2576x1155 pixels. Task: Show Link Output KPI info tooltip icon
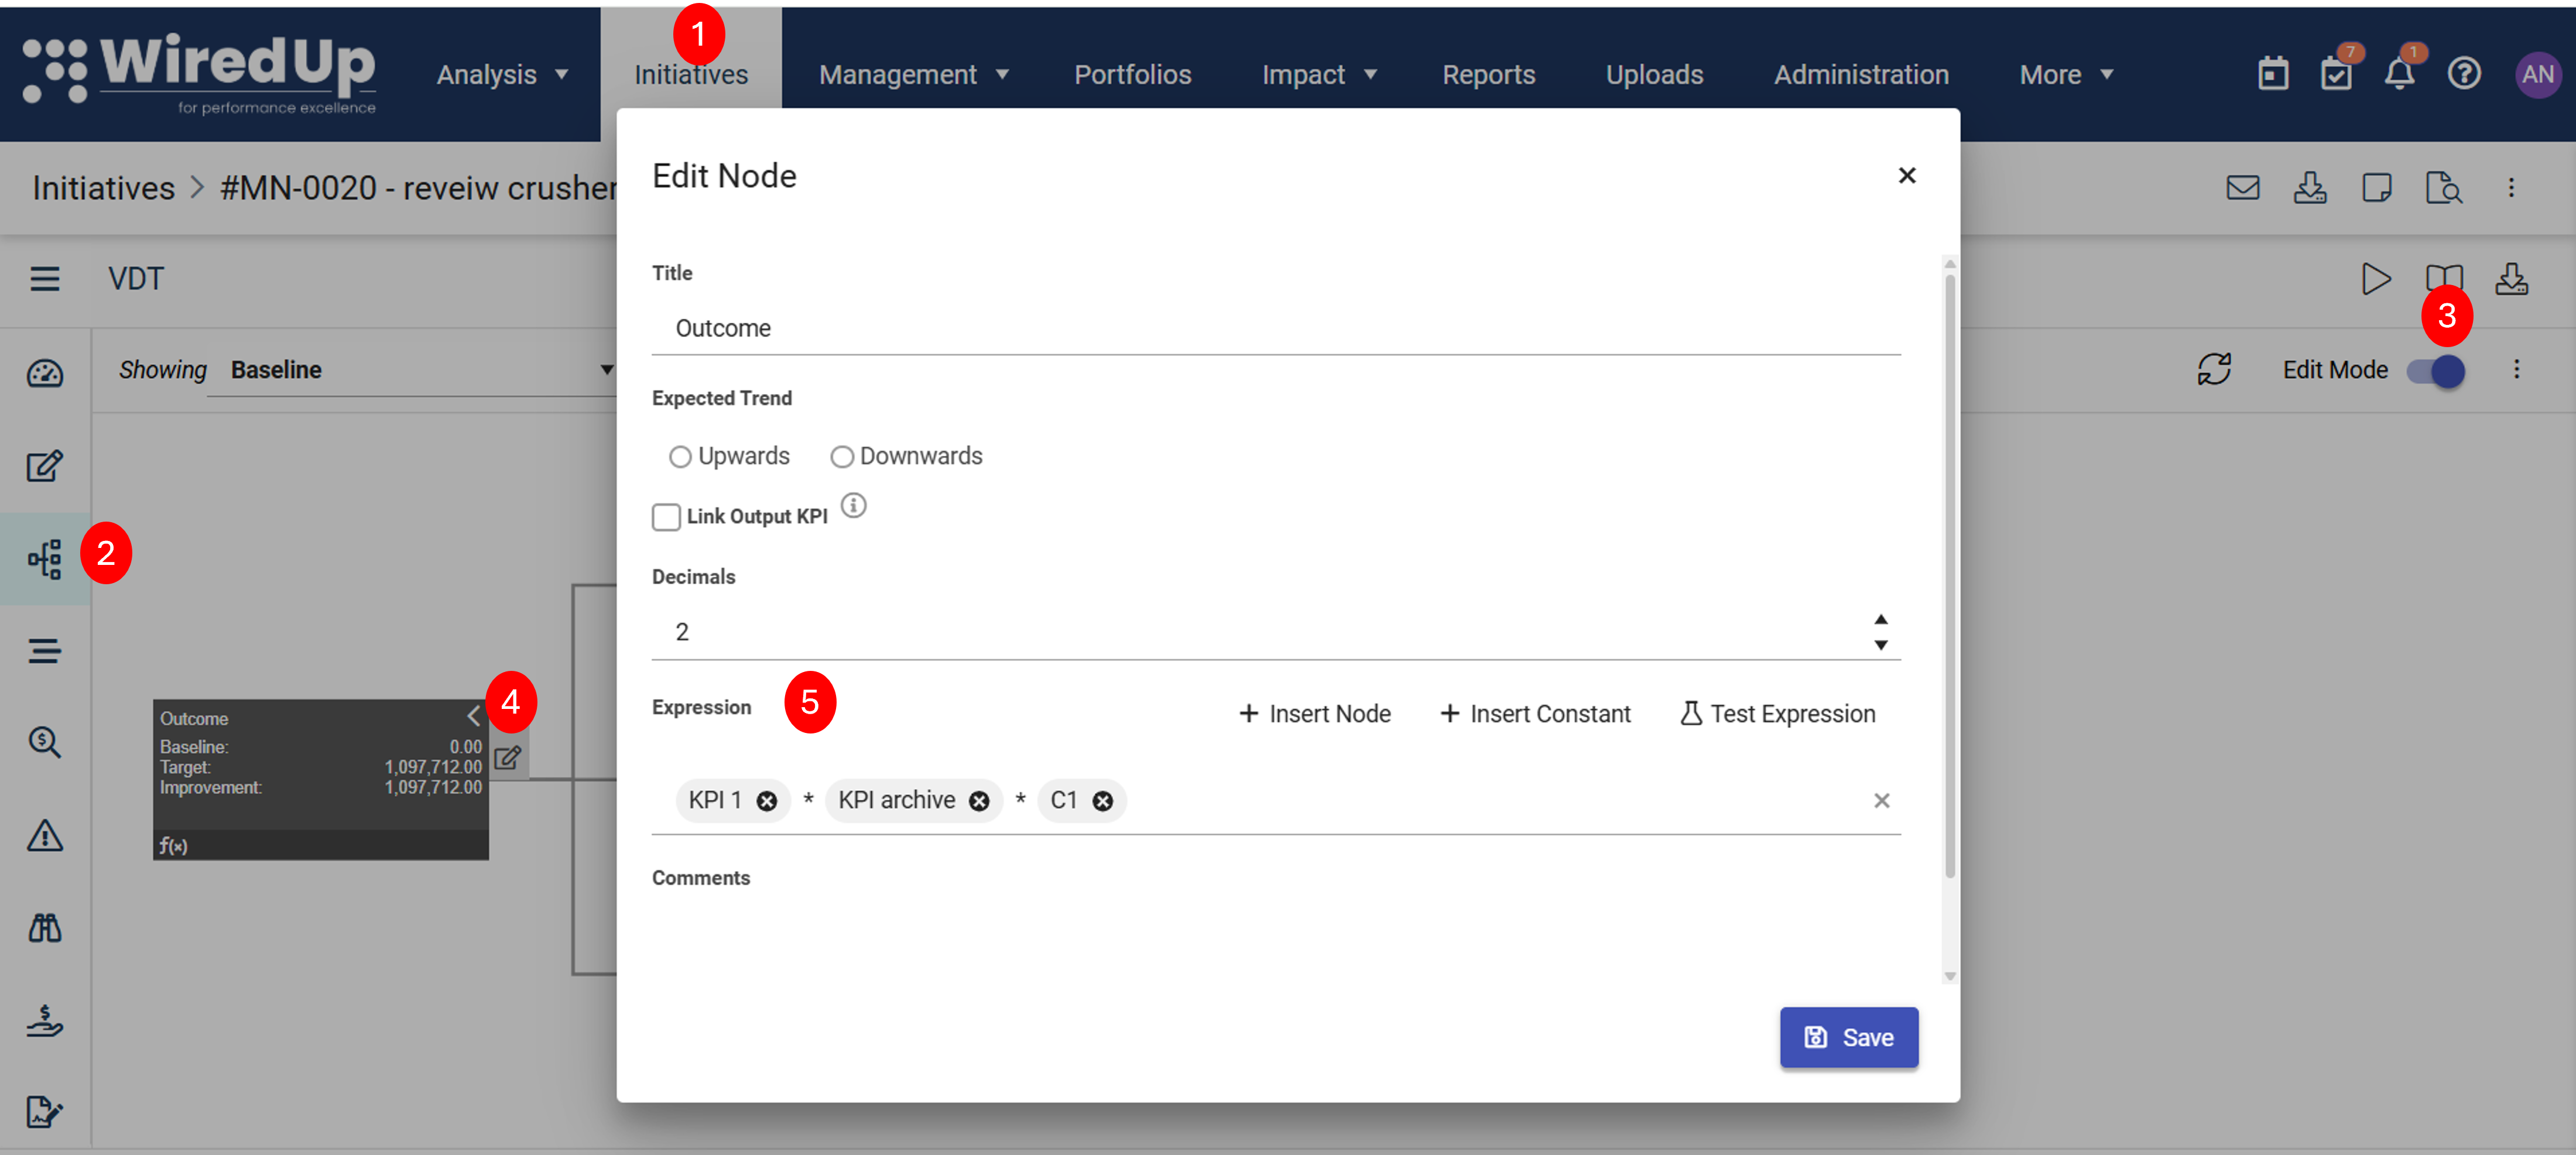coord(853,505)
